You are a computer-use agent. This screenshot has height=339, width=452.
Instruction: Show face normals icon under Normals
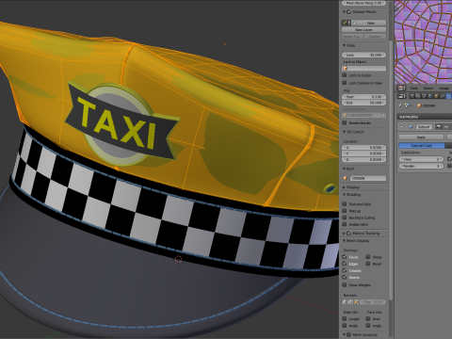click(356, 302)
